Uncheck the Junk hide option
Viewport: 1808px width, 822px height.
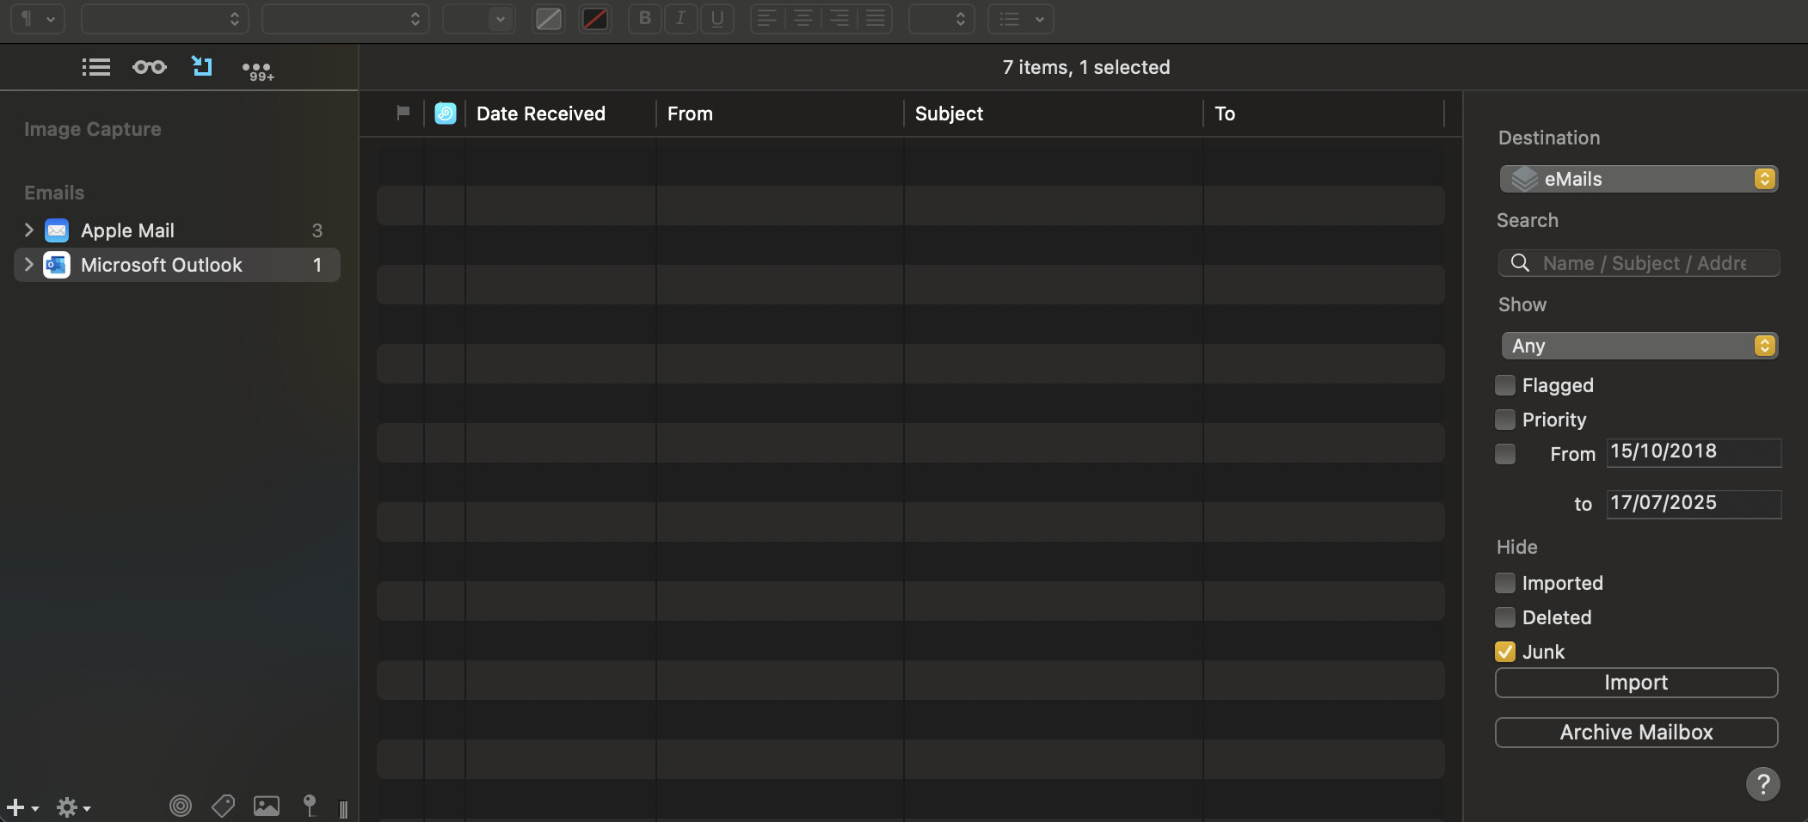pos(1505,652)
